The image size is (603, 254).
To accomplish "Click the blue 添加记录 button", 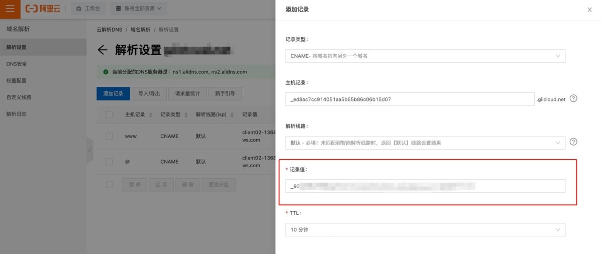I will [x=113, y=93].
